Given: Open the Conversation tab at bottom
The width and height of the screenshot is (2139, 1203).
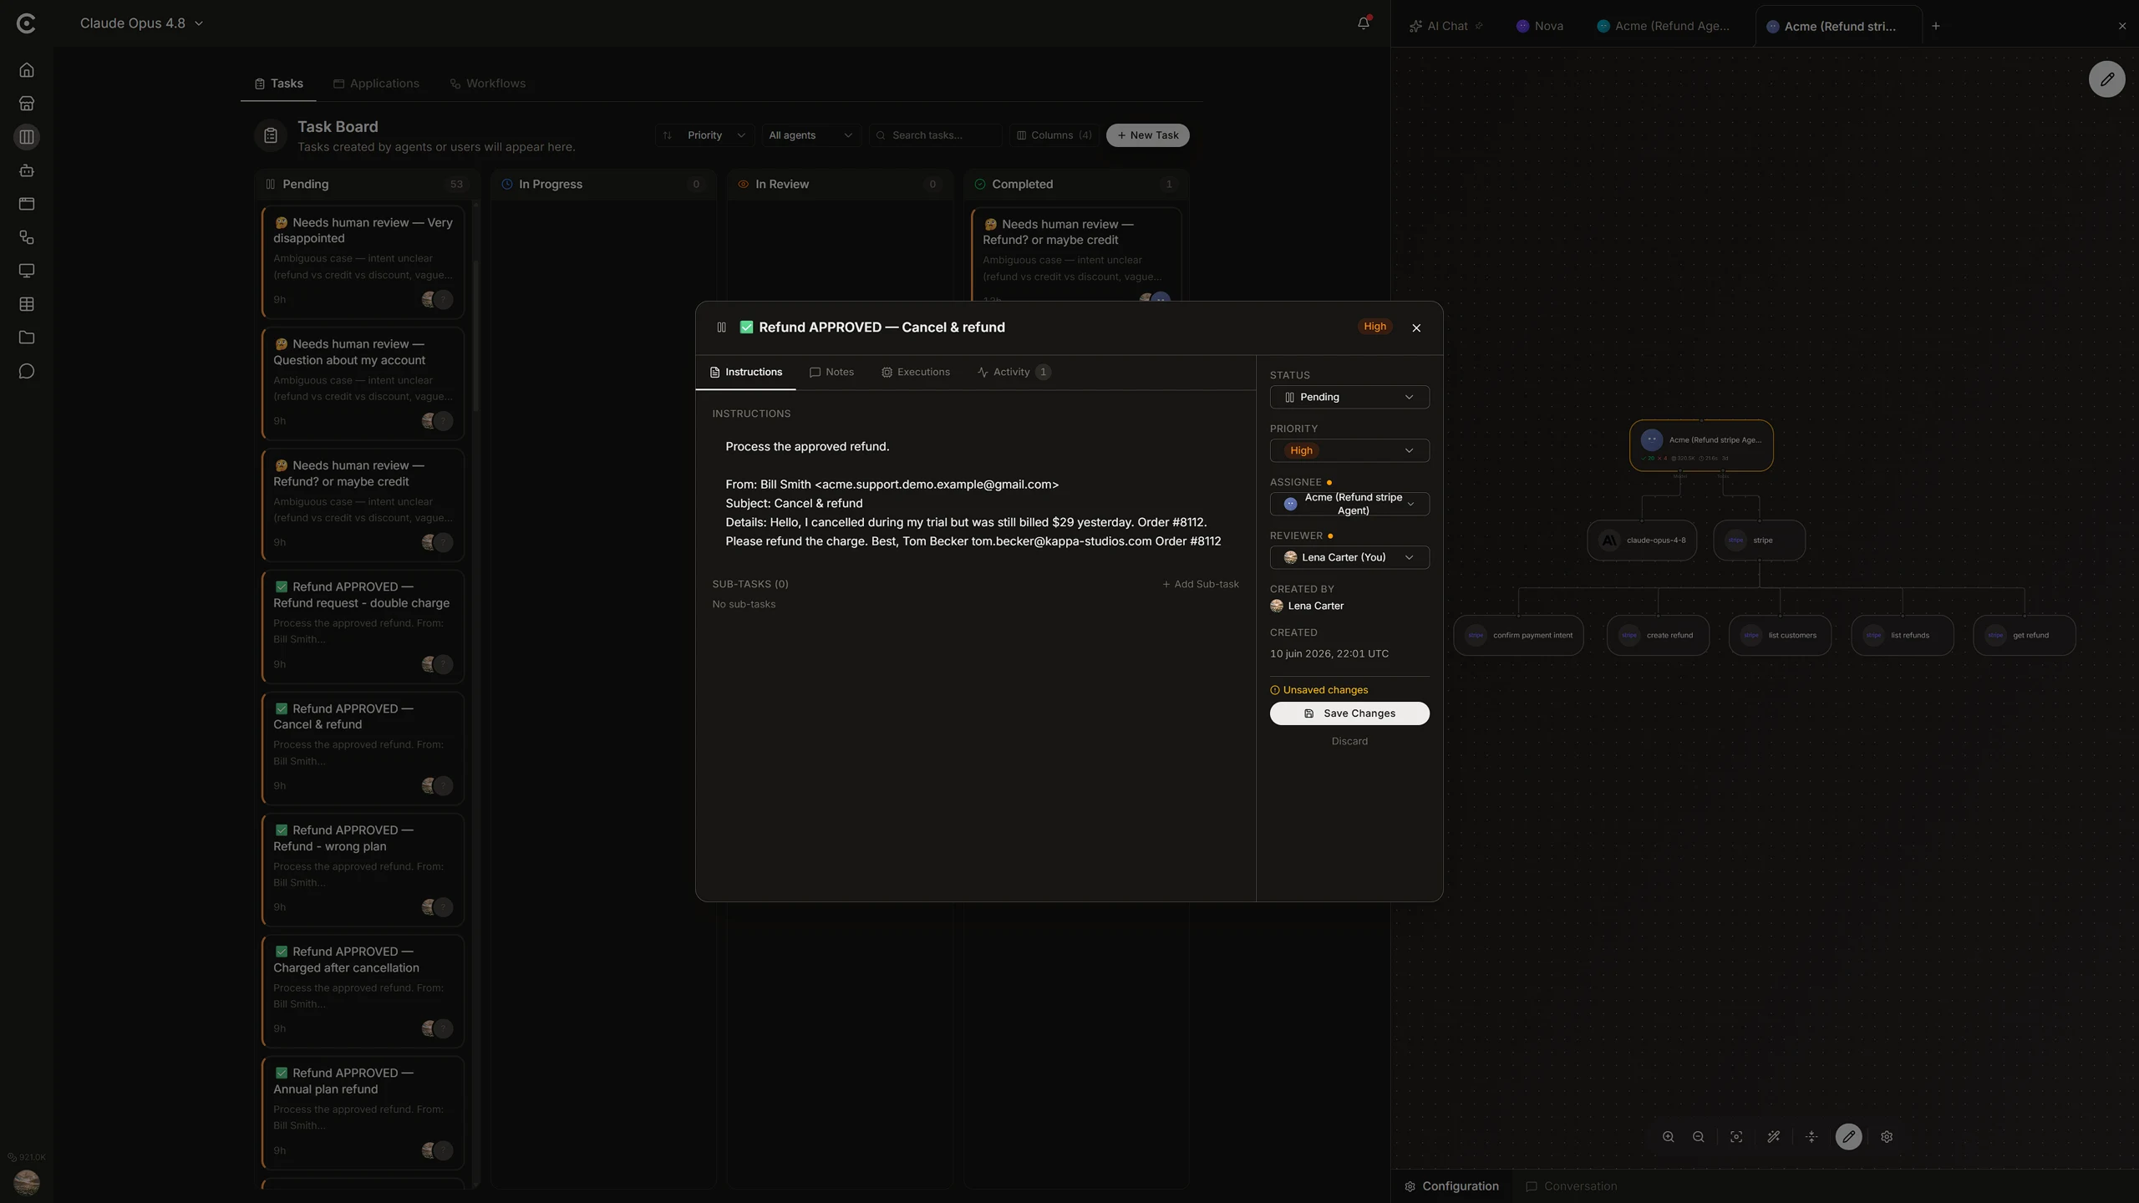Looking at the screenshot, I should pyautogui.click(x=1571, y=1186).
